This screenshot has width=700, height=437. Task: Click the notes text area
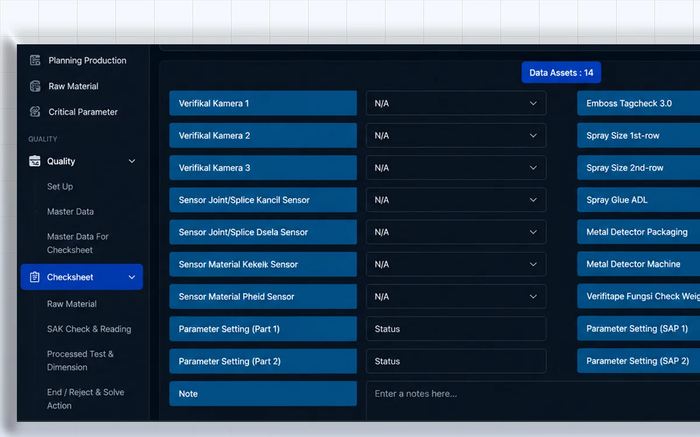pos(533,401)
